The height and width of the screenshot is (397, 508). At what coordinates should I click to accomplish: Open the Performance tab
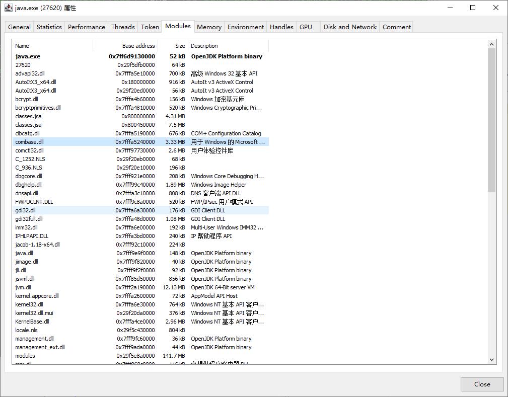87,27
